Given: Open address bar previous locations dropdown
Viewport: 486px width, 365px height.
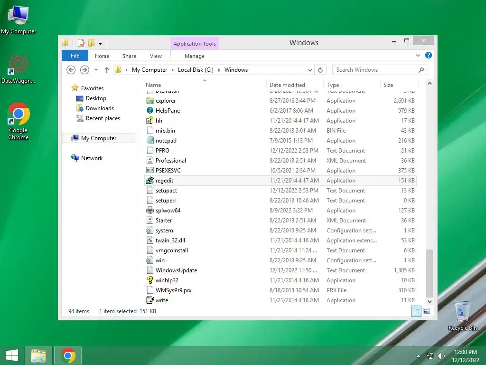Looking at the screenshot, I should 310,70.
